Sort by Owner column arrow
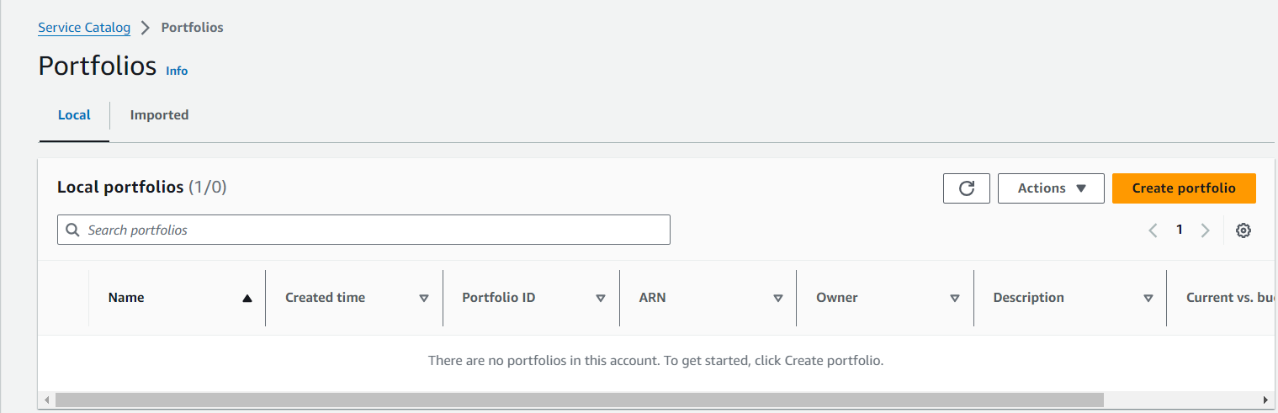 coord(955,298)
